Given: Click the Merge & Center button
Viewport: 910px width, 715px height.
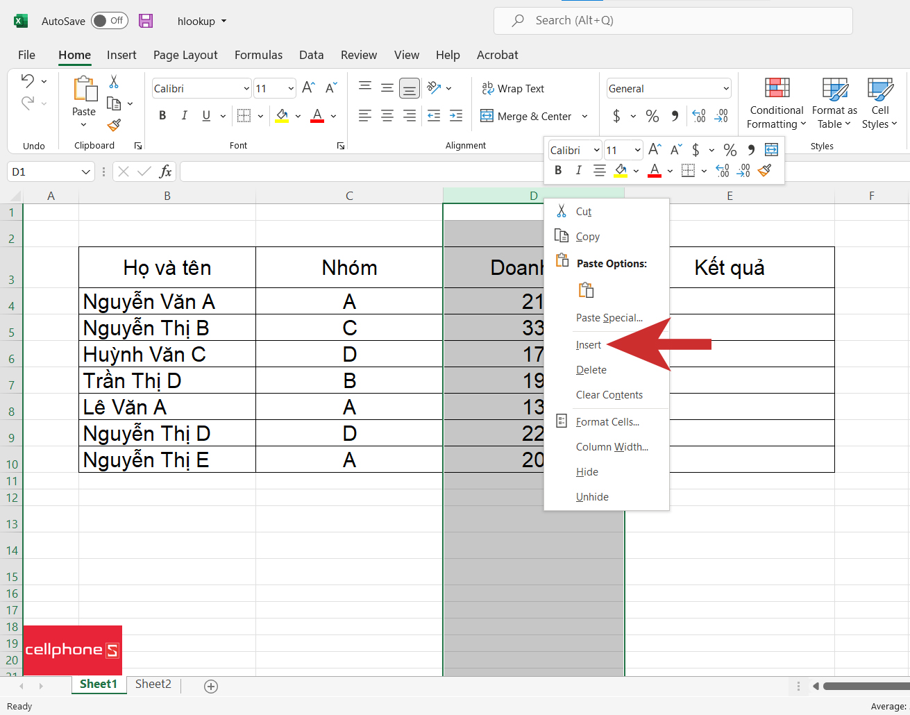Looking at the screenshot, I should click(x=526, y=116).
